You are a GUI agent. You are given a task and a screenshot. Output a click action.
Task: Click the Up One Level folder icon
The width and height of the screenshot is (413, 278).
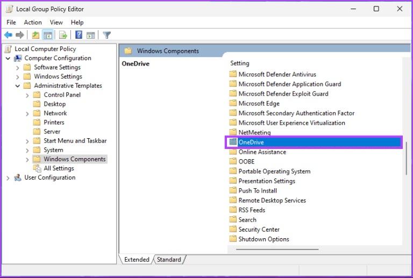click(35, 35)
